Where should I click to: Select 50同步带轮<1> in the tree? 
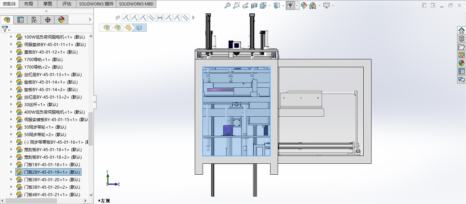tap(45, 127)
